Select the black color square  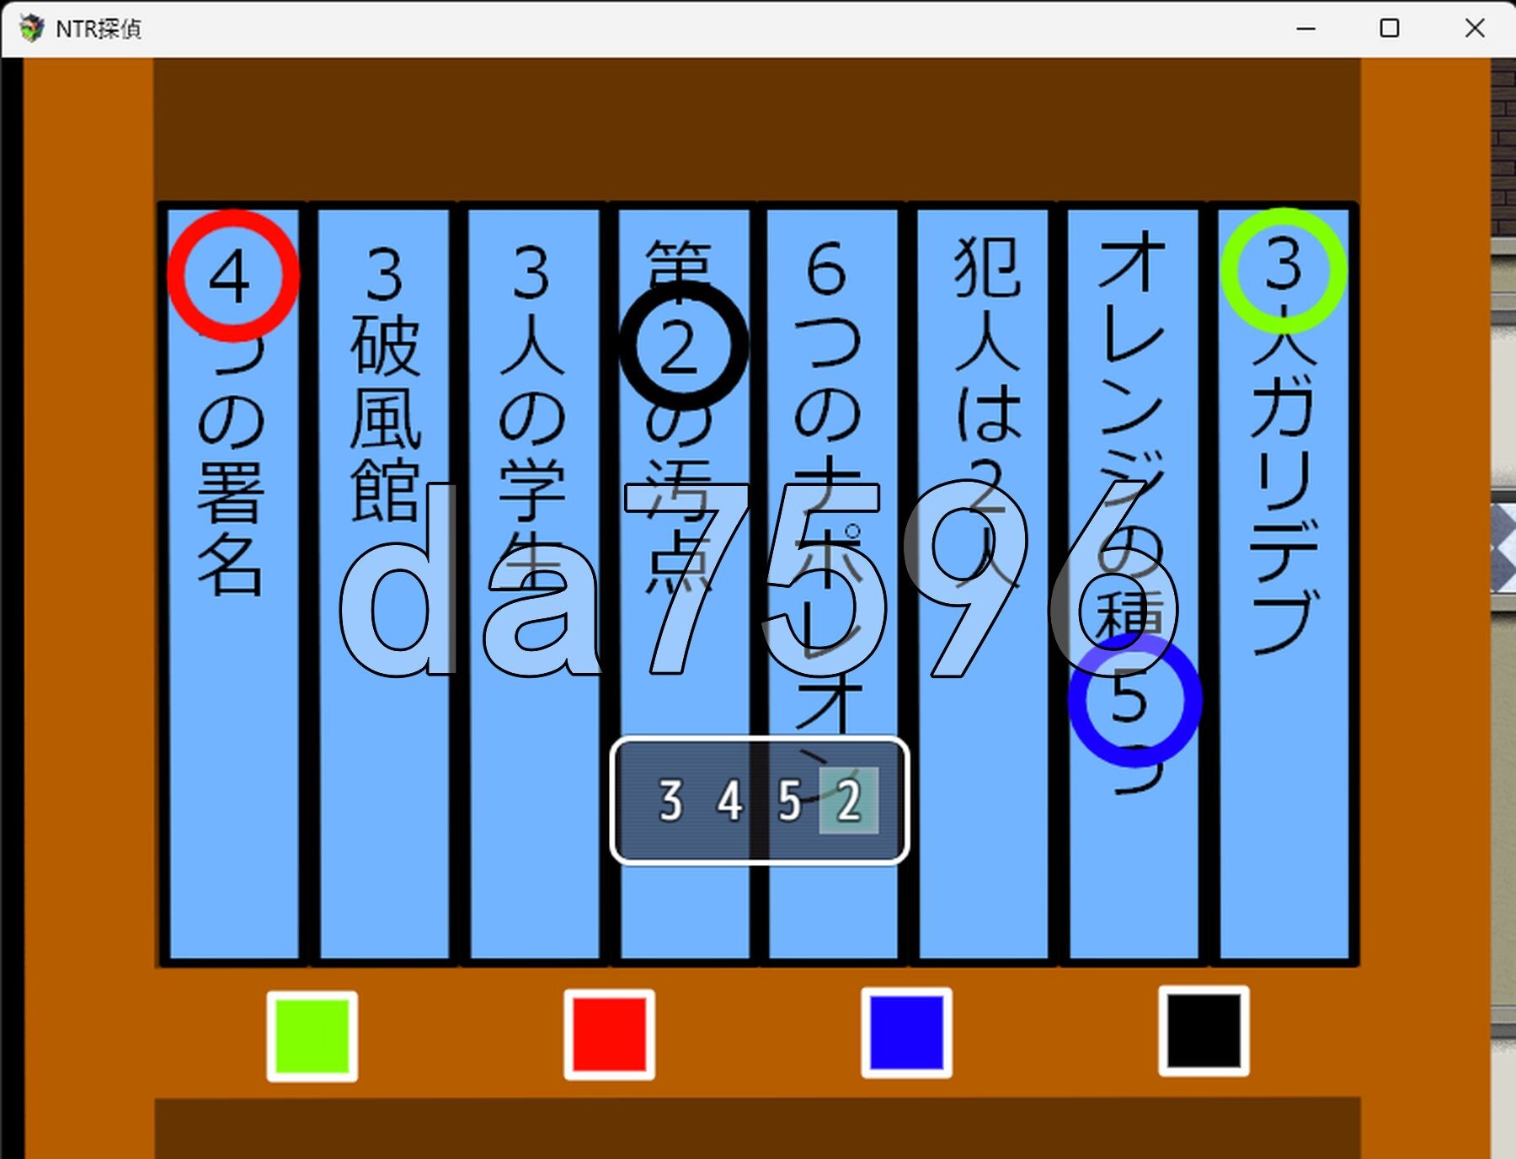[x=1204, y=1032]
